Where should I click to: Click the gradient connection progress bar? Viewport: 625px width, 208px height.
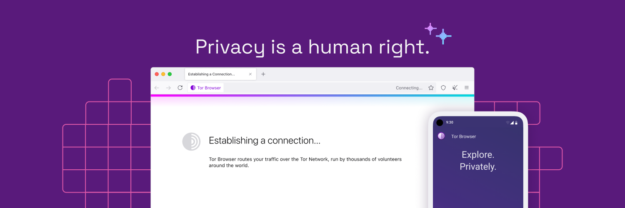click(x=312, y=95)
